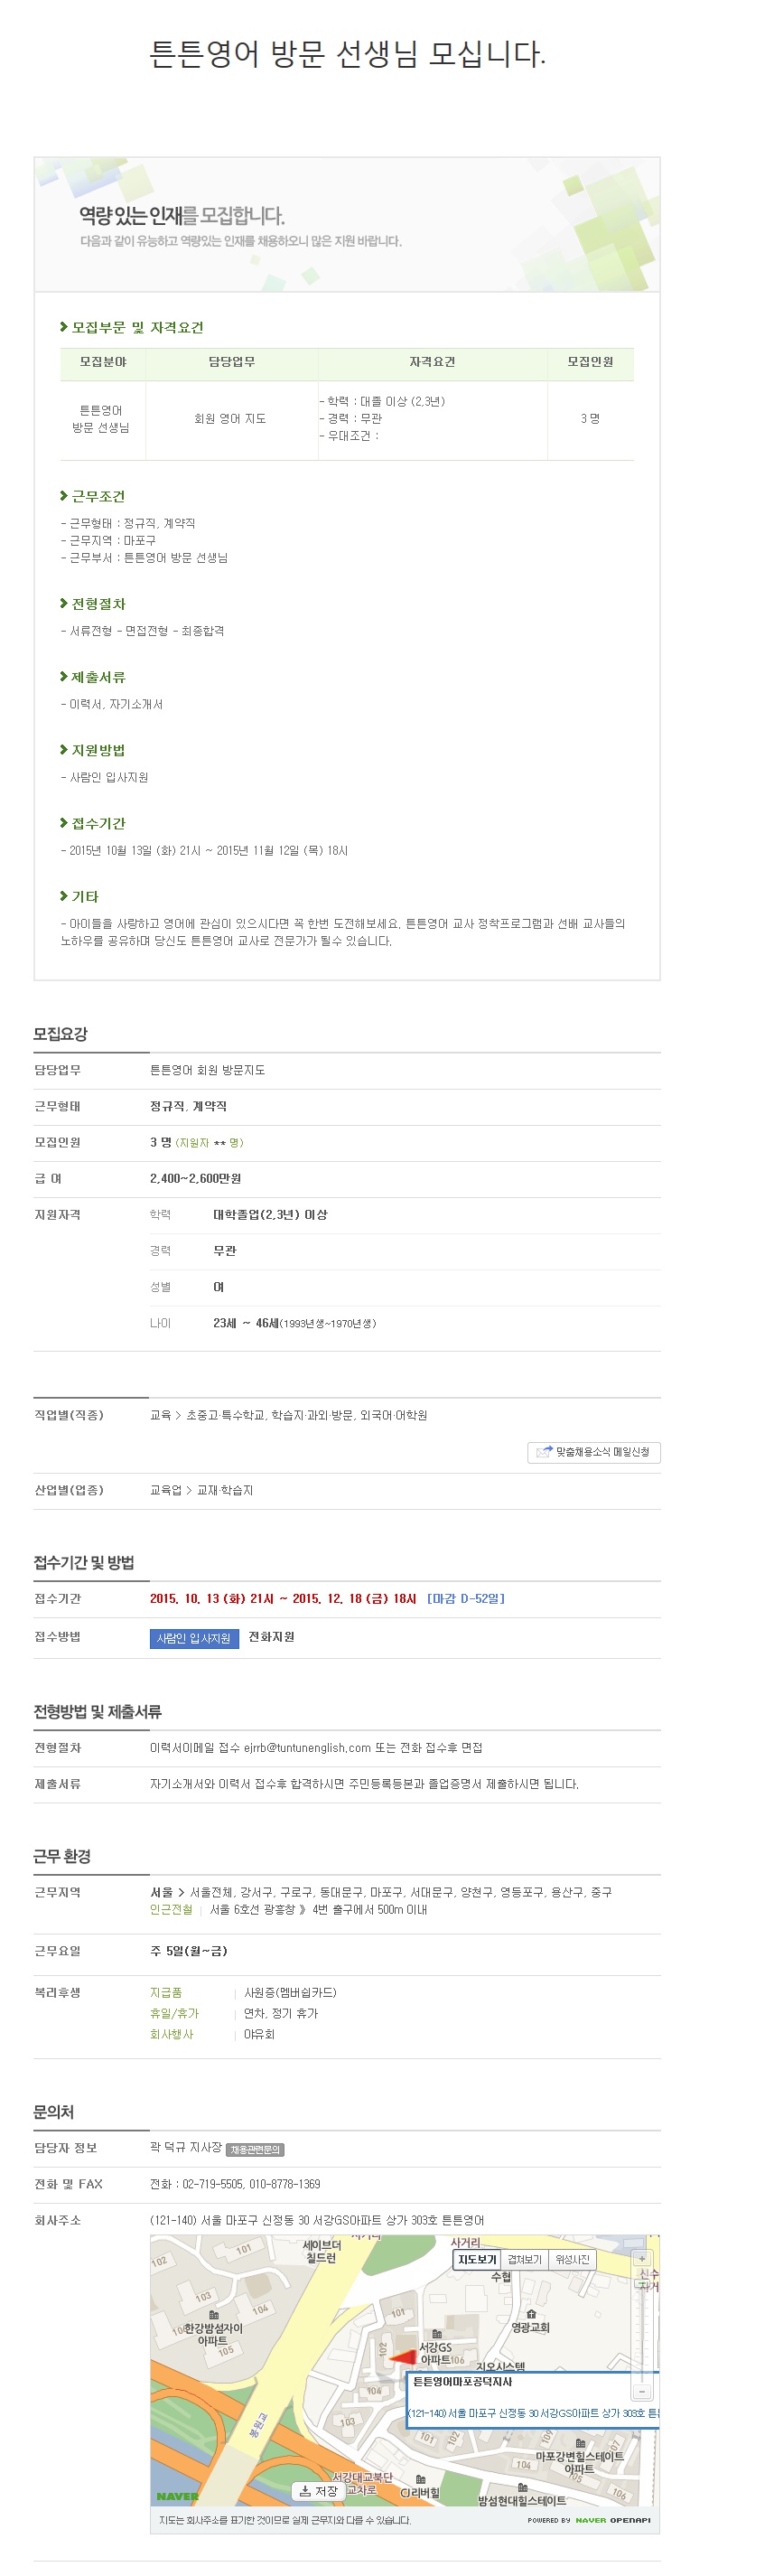Click the 저장 save map button
774x2576 pixels.
[x=318, y=2490]
